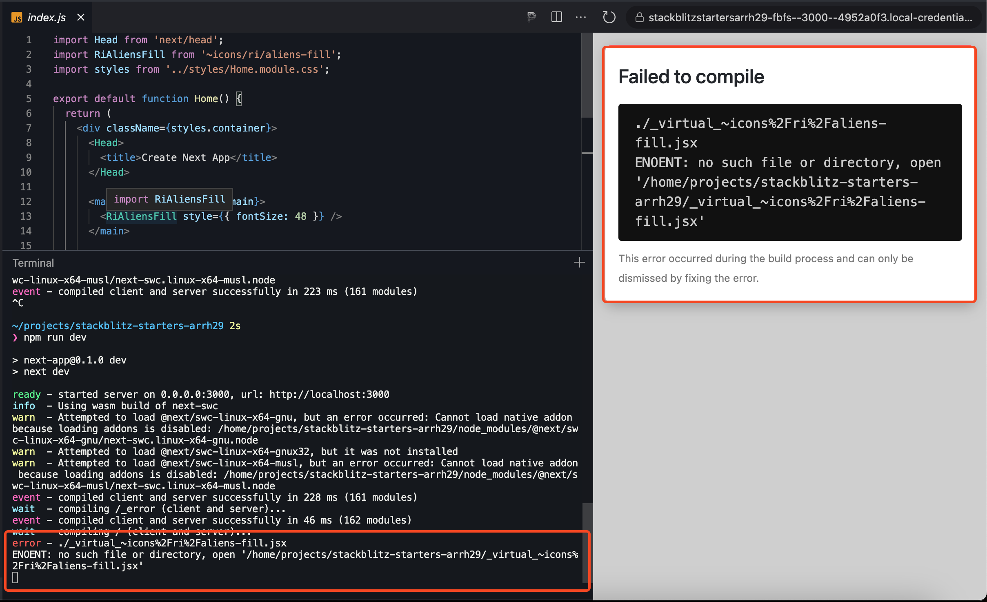This screenshot has height=602, width=987.
Task: Expand the import RiAliensFill suggestion popup
Action: tap(169, 199)
